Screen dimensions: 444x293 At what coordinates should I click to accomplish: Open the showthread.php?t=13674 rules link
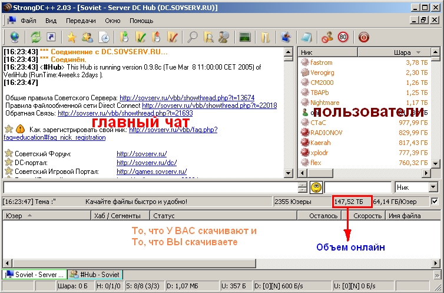tap(187, 98)
